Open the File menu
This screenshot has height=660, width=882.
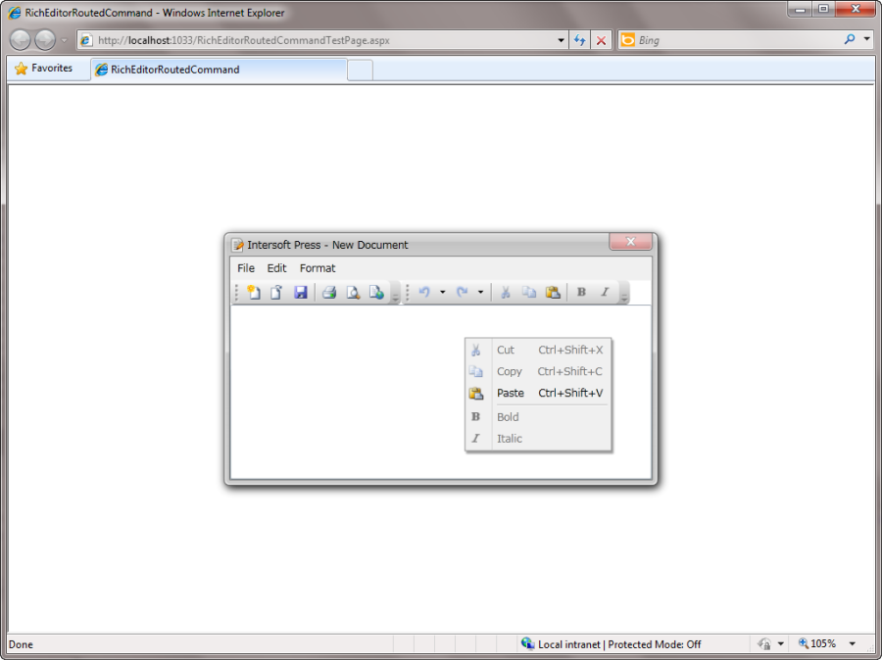(x=246, y=268)
